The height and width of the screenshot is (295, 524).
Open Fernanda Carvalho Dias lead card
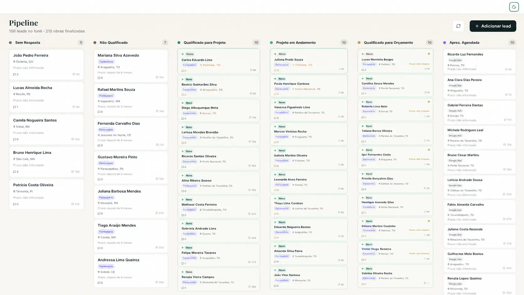click(x=131, y=134)
